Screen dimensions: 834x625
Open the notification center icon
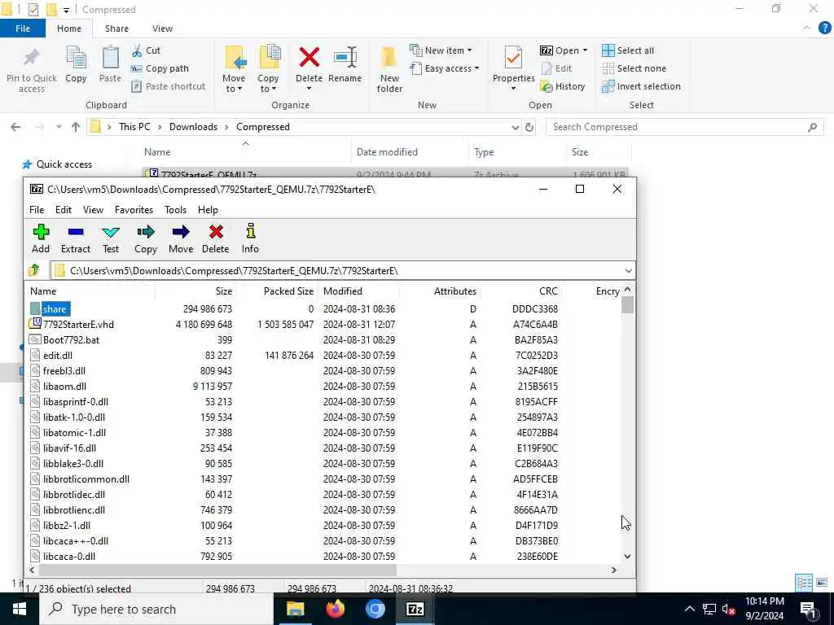[808, 609]
